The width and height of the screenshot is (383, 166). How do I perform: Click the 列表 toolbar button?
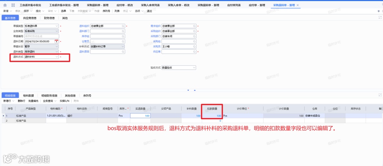coord(117,11)
